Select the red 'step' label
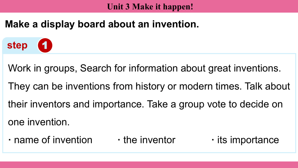The width and height of the screenshot is (298, 168). [17, 45]
